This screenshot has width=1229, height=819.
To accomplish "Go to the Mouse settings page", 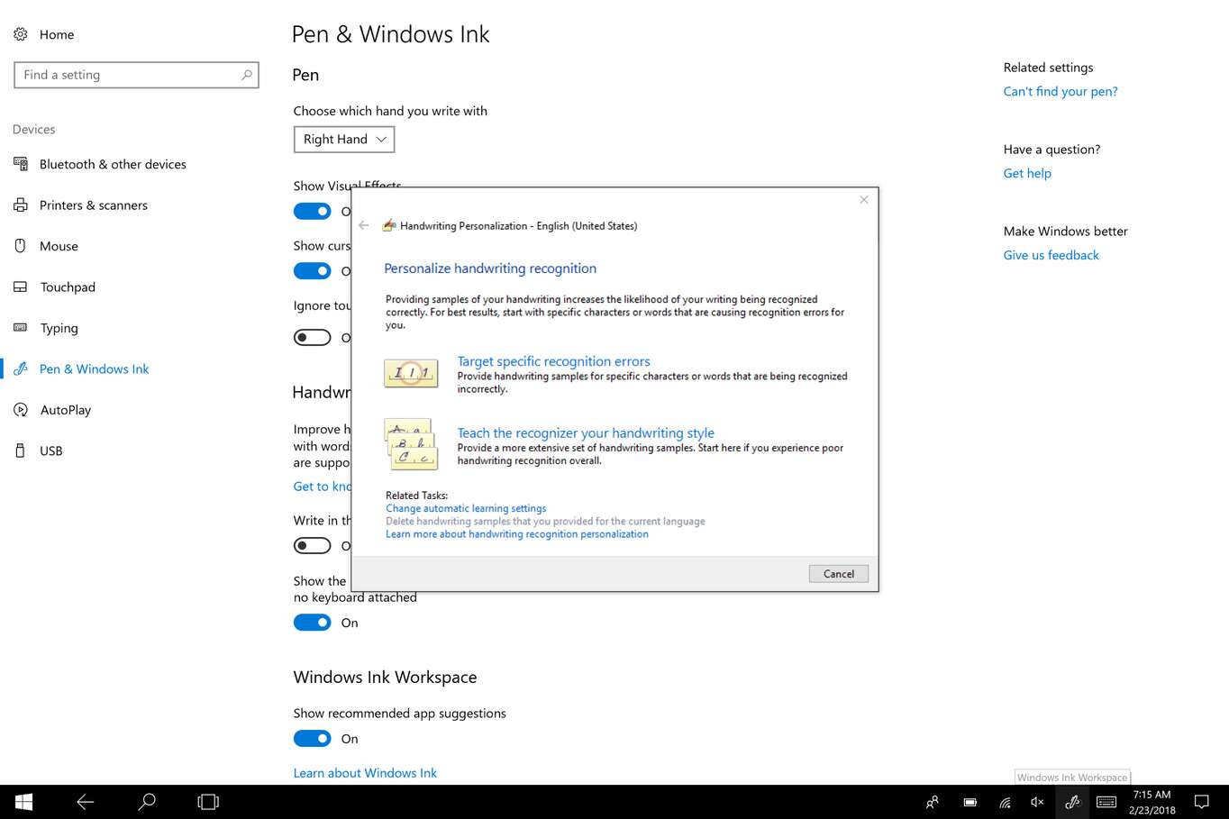I will [x=59, y=246].
